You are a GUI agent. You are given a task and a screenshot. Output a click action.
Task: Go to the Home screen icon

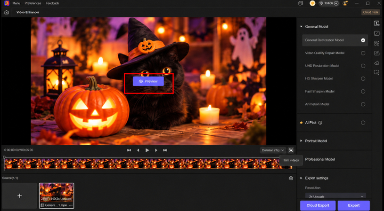click(x=7, y=12)
